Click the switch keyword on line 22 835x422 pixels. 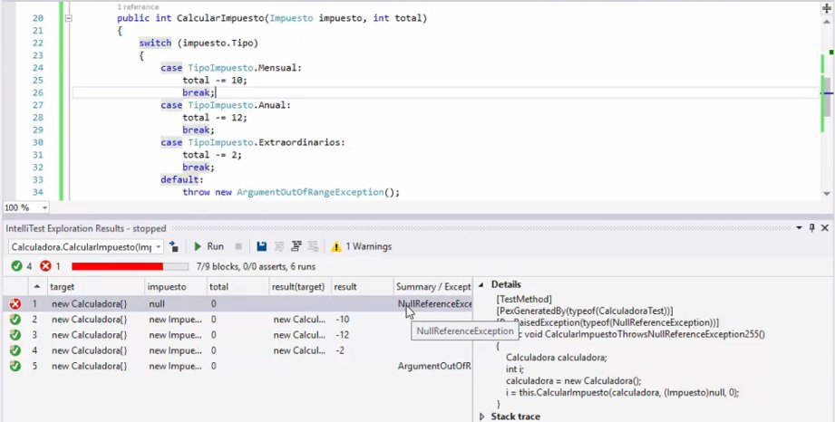click(x=155, y=43)
